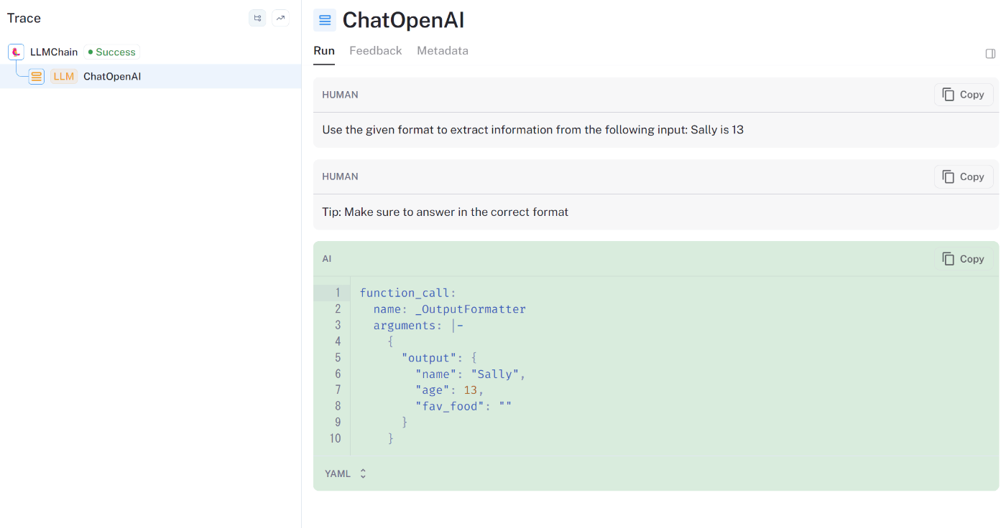The width and height of the screenshot is (1006, 528).
Task: Copy the AI function_call output
Action: point(964,259)
